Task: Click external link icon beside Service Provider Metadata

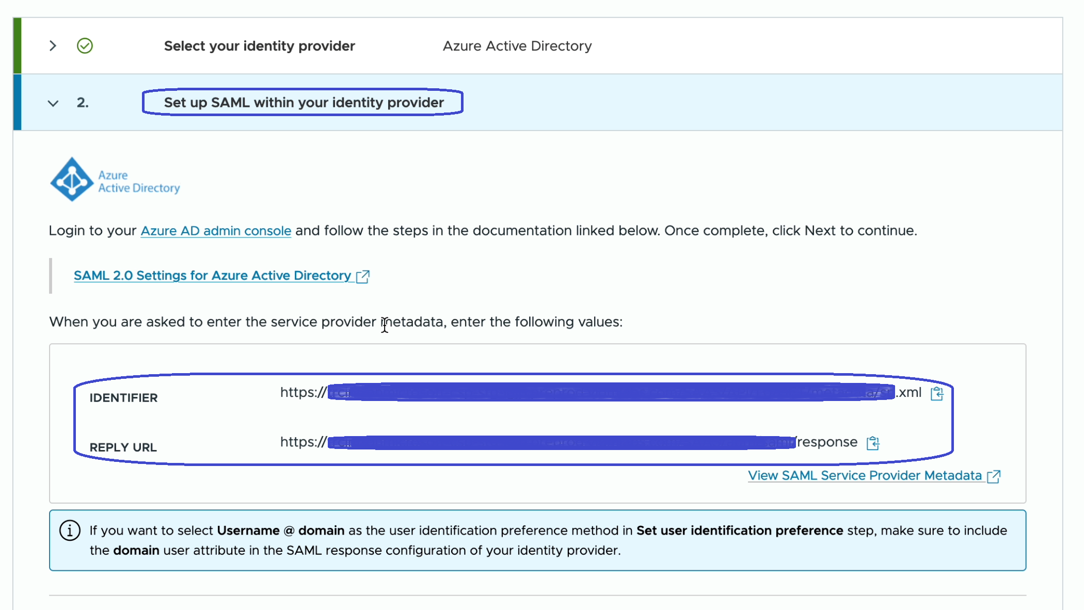Action: coord(994,476)
